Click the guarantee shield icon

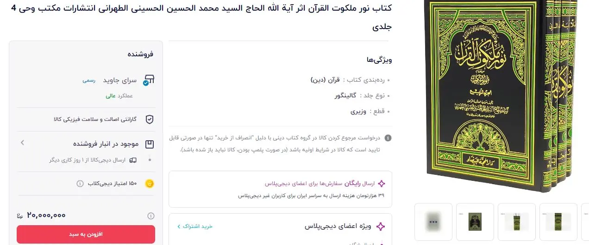(x=149, y=119)
